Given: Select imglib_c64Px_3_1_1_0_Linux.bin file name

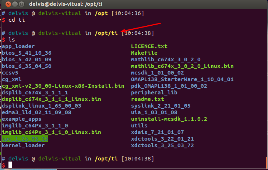Looking at the screenshot, I should tap(52, 133).
